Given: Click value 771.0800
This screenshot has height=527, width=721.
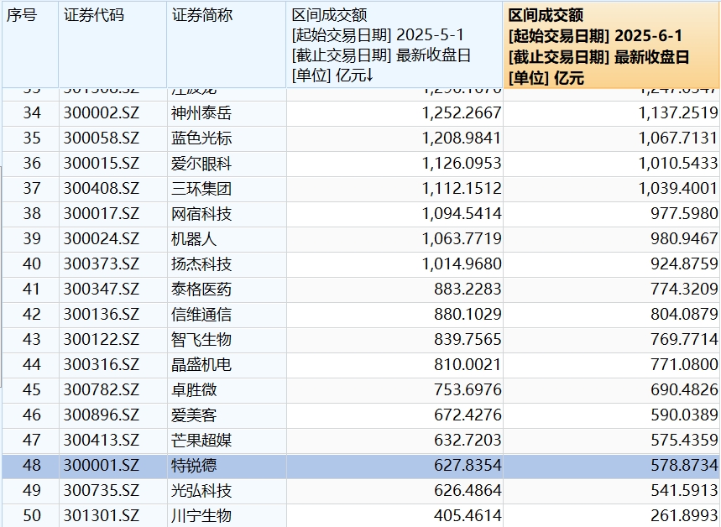Looking at the screenshot, I should pyautogui.click(x=684, y=365).
